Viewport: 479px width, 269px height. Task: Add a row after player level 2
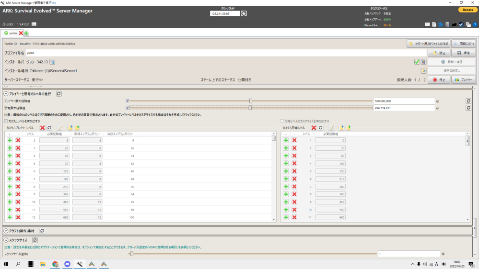[x=10, y=140]
